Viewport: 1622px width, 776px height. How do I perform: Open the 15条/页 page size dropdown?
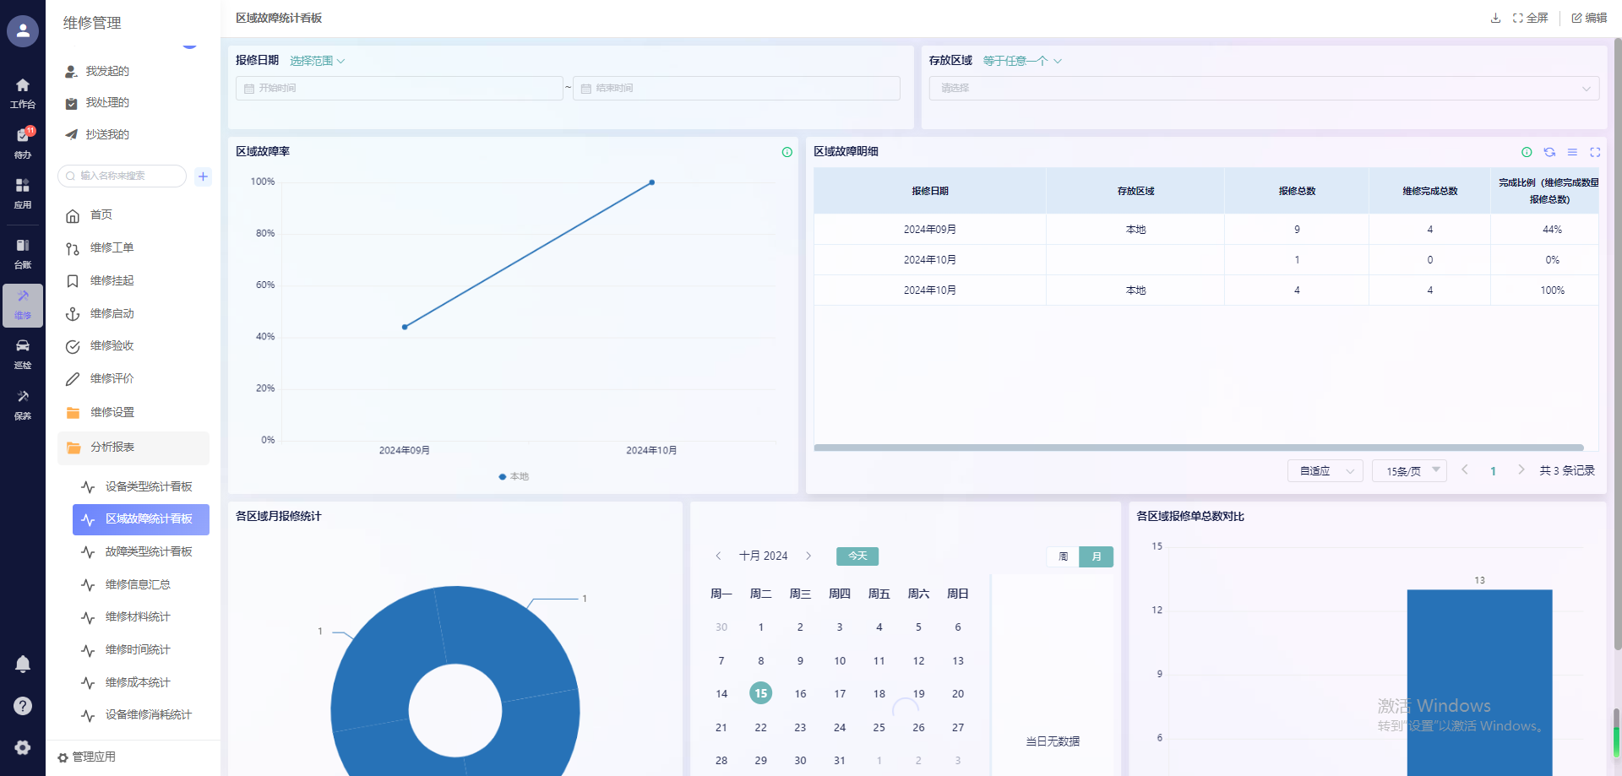click(1409, 471)
